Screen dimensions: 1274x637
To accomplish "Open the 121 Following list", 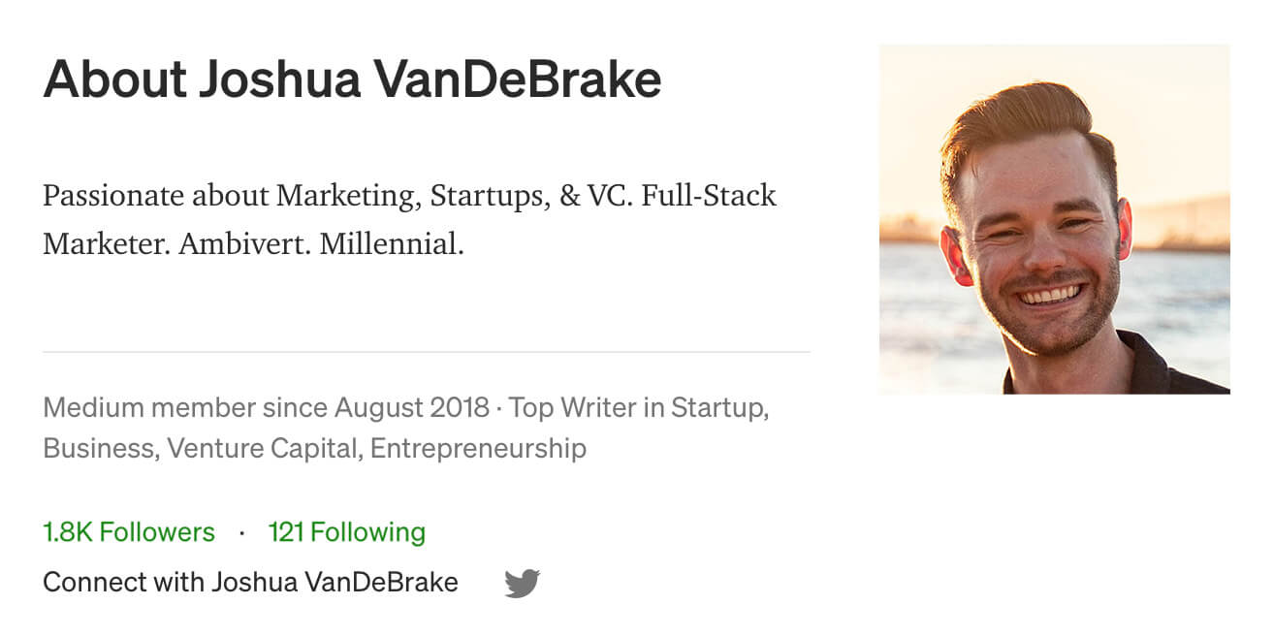I will [x=347, y=532].
